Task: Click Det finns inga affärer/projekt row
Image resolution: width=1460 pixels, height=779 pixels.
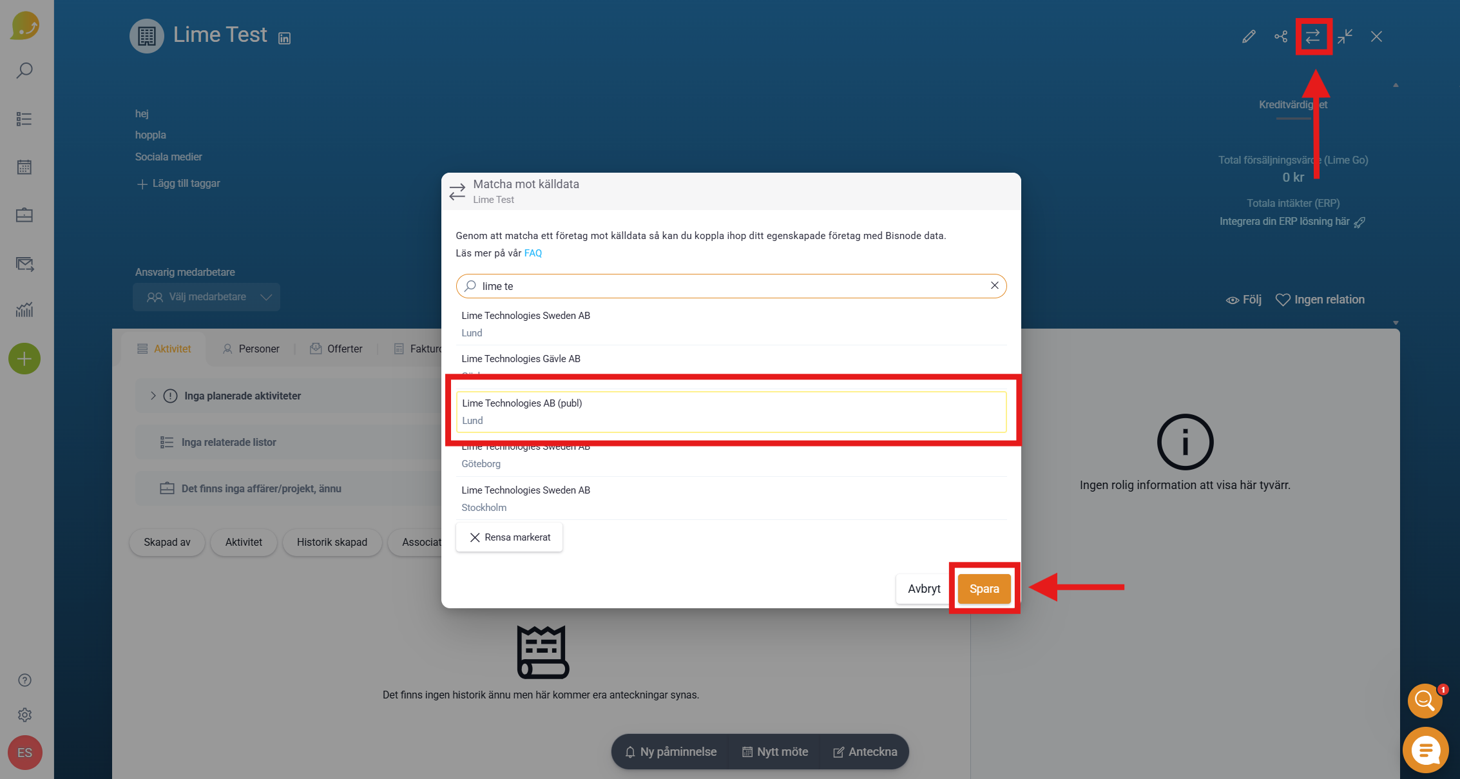Action: tap(287, 489)
